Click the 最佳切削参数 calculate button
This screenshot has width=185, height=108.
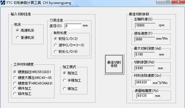[x=114, y=64]
